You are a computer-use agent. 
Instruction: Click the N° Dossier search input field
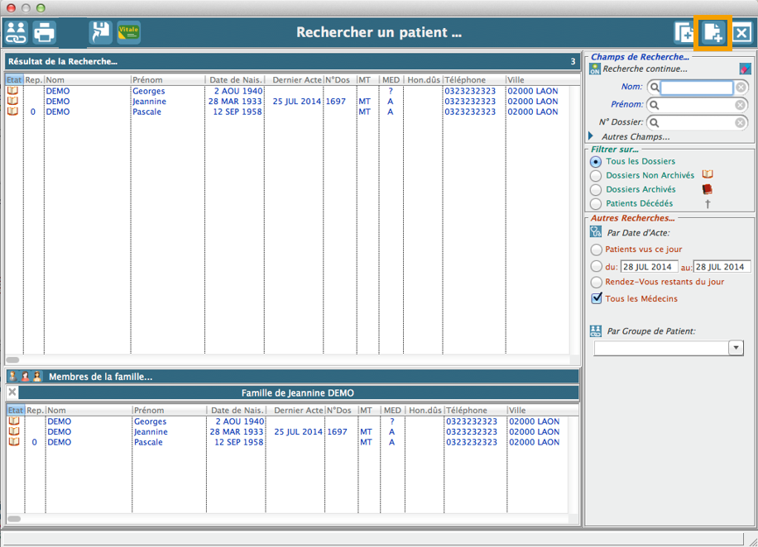[x=697, y=122]
